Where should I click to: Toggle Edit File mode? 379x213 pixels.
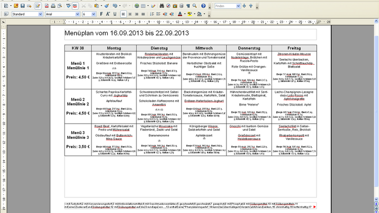click(38, 6)
